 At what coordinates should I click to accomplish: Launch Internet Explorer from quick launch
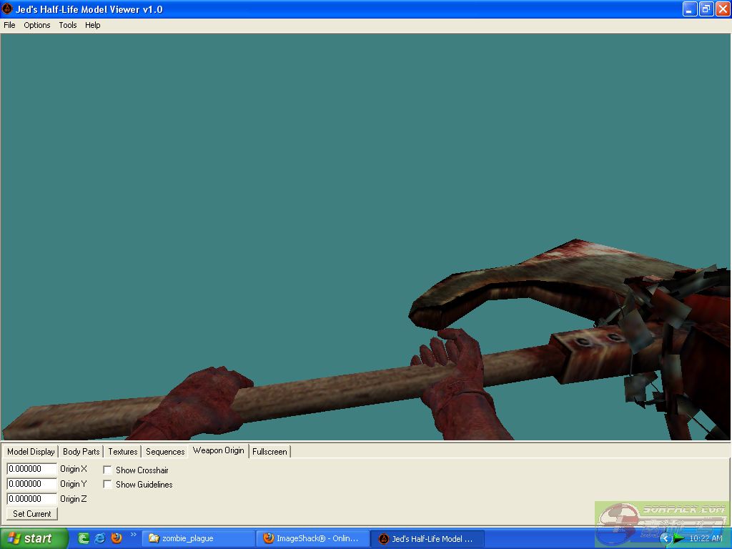[x=100, y=538]
